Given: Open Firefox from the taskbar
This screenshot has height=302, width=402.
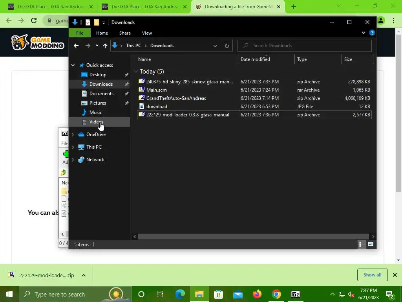Looking at the screenshot, I should pos(257,294).
